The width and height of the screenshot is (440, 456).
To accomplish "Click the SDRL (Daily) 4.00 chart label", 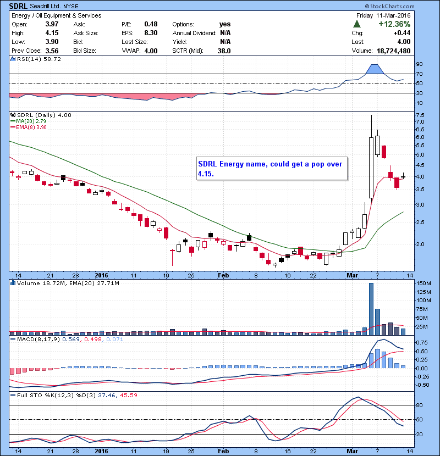I will coord(44,115).
